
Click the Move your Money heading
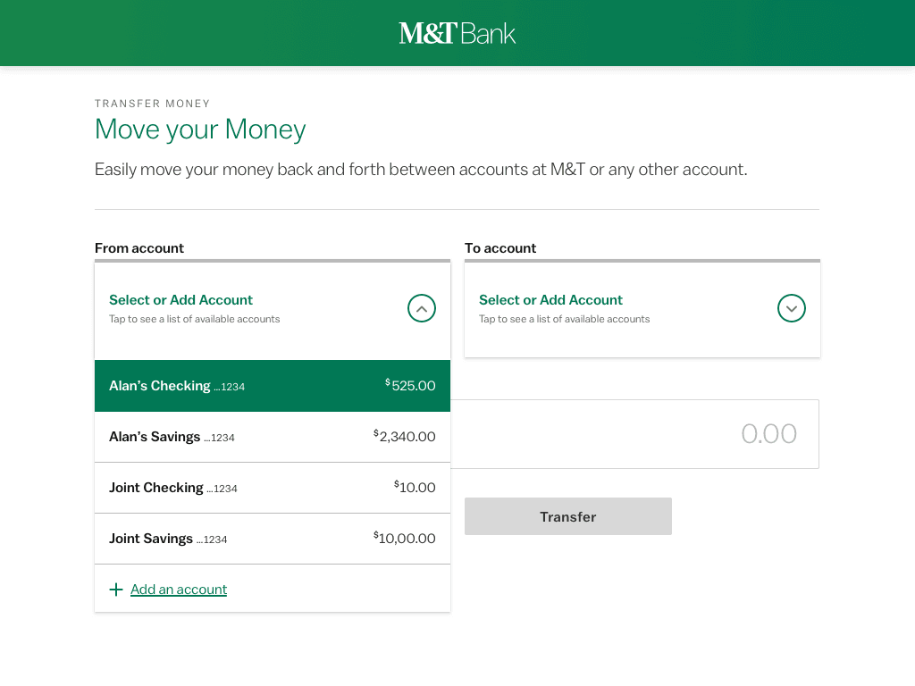pyautogui.click(x=200, y=130)
